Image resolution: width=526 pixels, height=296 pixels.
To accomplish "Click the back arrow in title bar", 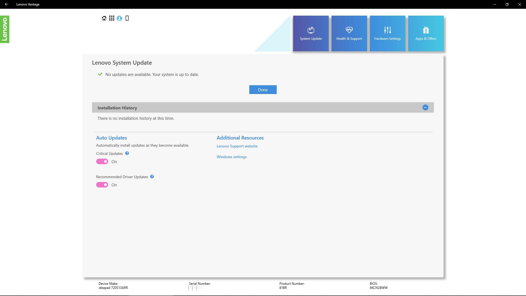I will click(7, 4).
